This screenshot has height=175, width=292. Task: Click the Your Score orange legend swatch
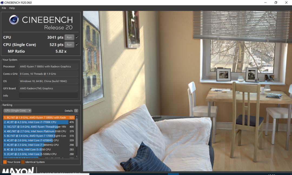5,162
